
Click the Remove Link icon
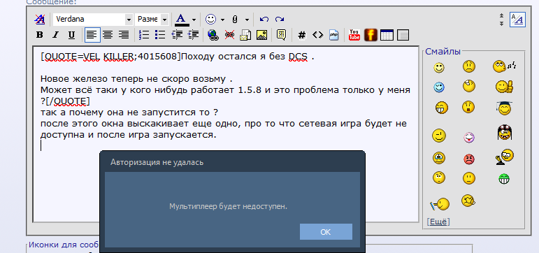[x=229, y=35]
